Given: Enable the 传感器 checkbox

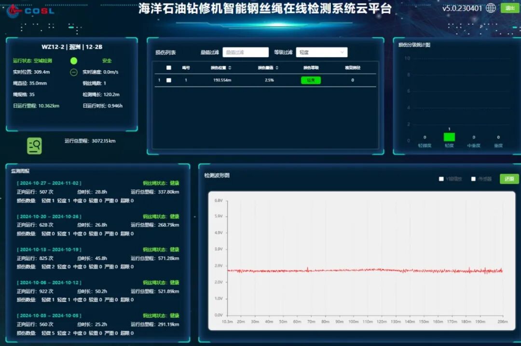Looking at the screenshot, I should point(473,179).
